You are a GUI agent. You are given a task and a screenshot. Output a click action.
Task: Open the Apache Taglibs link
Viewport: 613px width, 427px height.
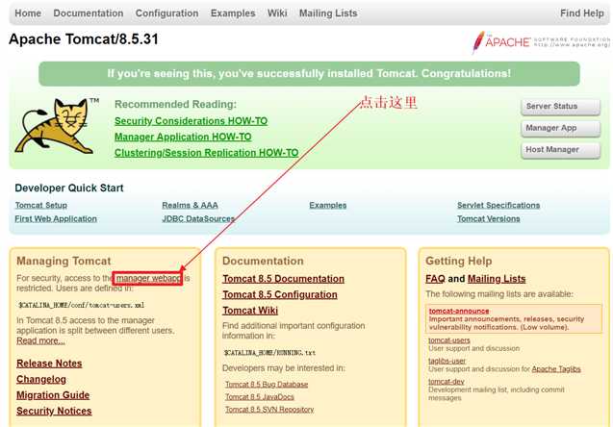[x=556, y=368]
